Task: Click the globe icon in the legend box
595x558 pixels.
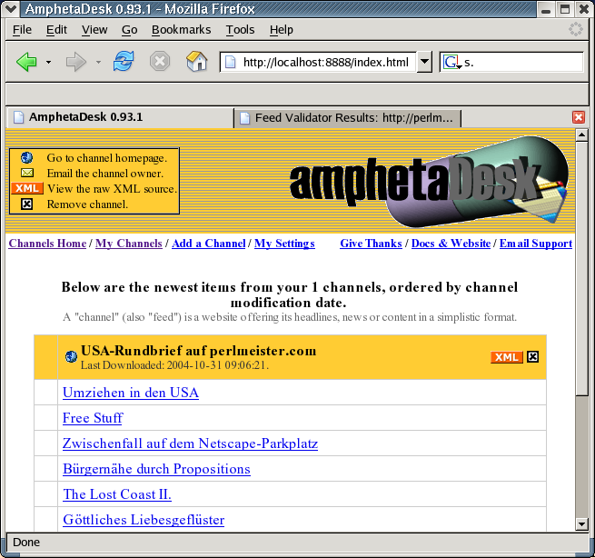Action: (x=26, y=157)
